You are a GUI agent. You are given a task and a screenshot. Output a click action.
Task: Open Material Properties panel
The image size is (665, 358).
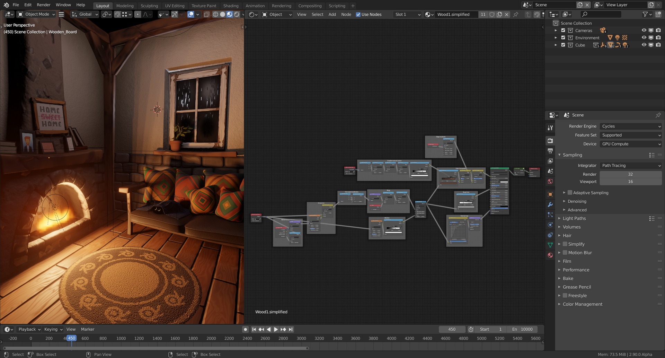(x=550, y=255)
